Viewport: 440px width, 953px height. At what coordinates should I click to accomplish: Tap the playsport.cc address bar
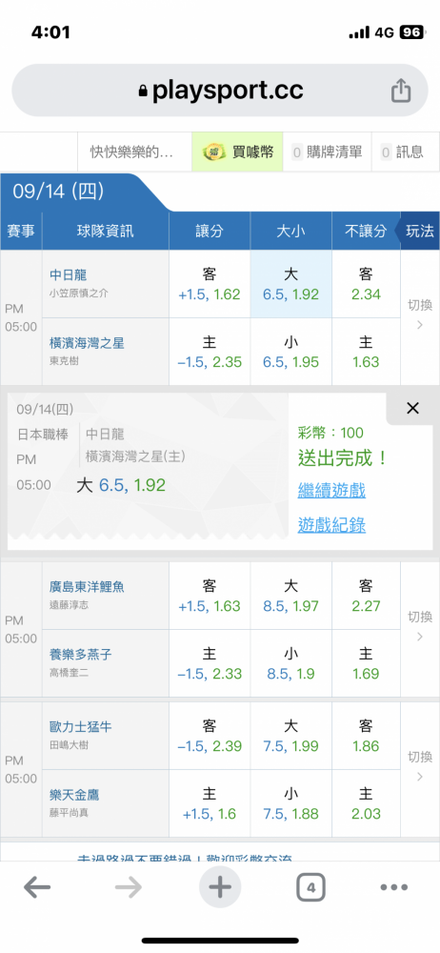click(x=220, y=91)
